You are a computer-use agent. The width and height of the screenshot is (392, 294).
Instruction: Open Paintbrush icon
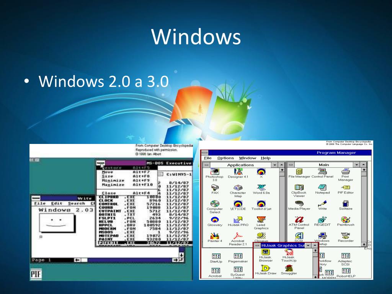pos(346,221)
